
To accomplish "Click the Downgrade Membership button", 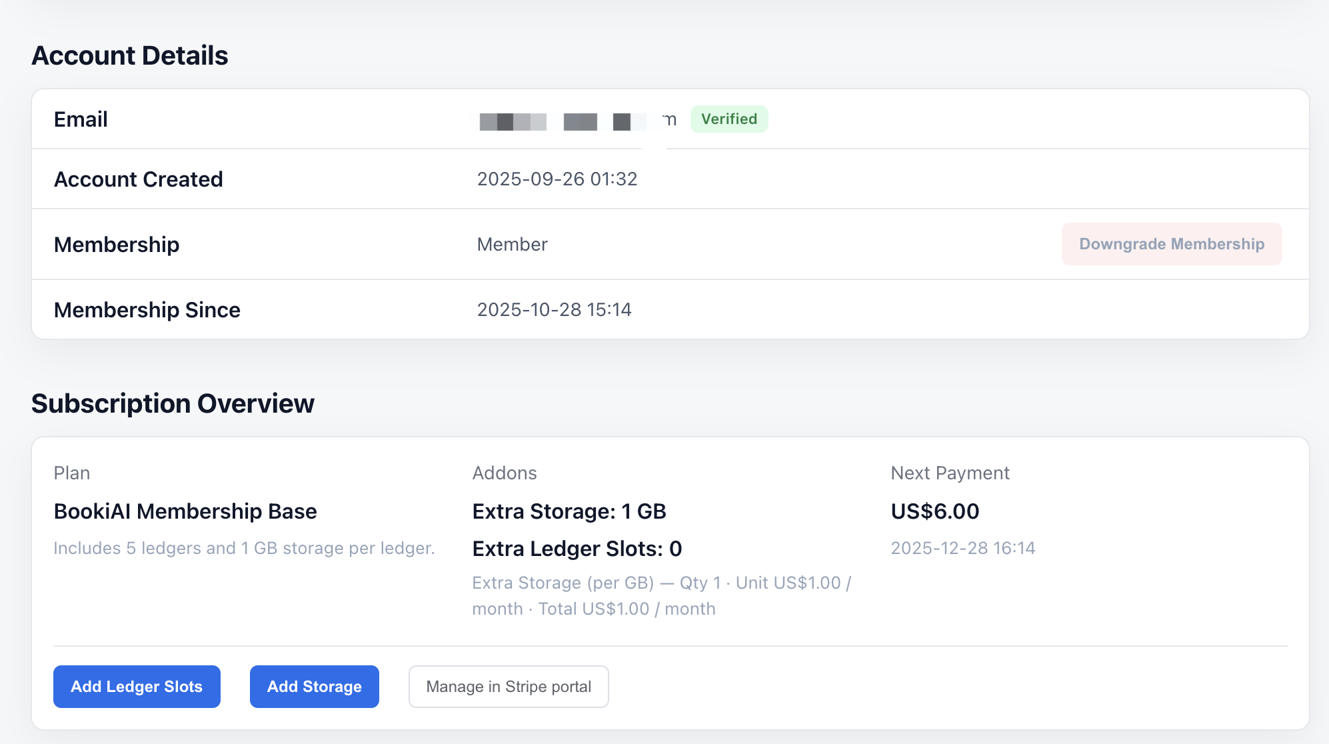I will 1171,244.
